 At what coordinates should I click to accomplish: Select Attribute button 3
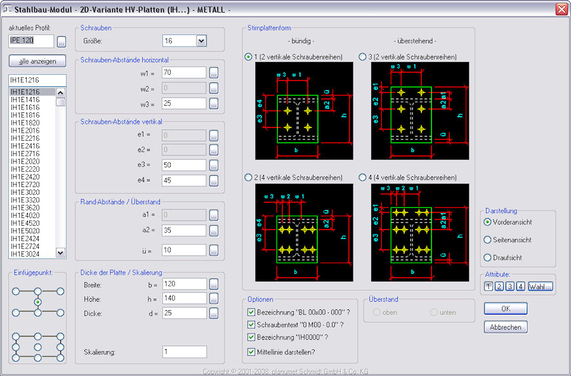(x=510, y=287)
